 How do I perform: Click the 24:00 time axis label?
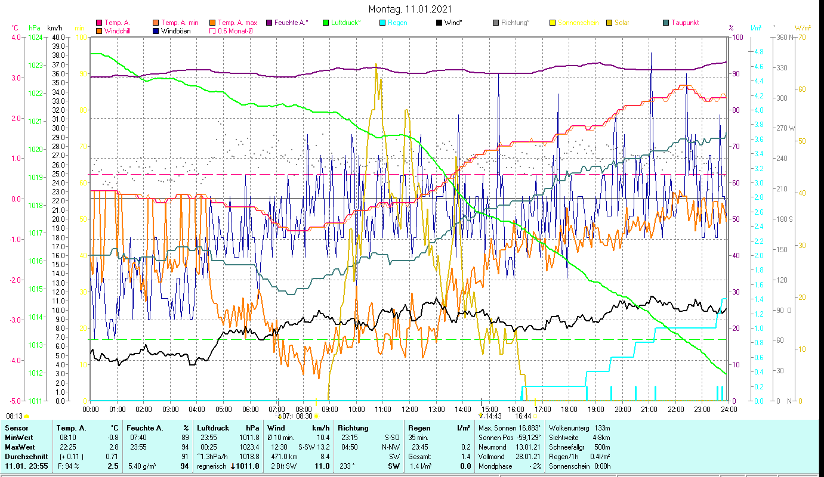tap(729, 409)
